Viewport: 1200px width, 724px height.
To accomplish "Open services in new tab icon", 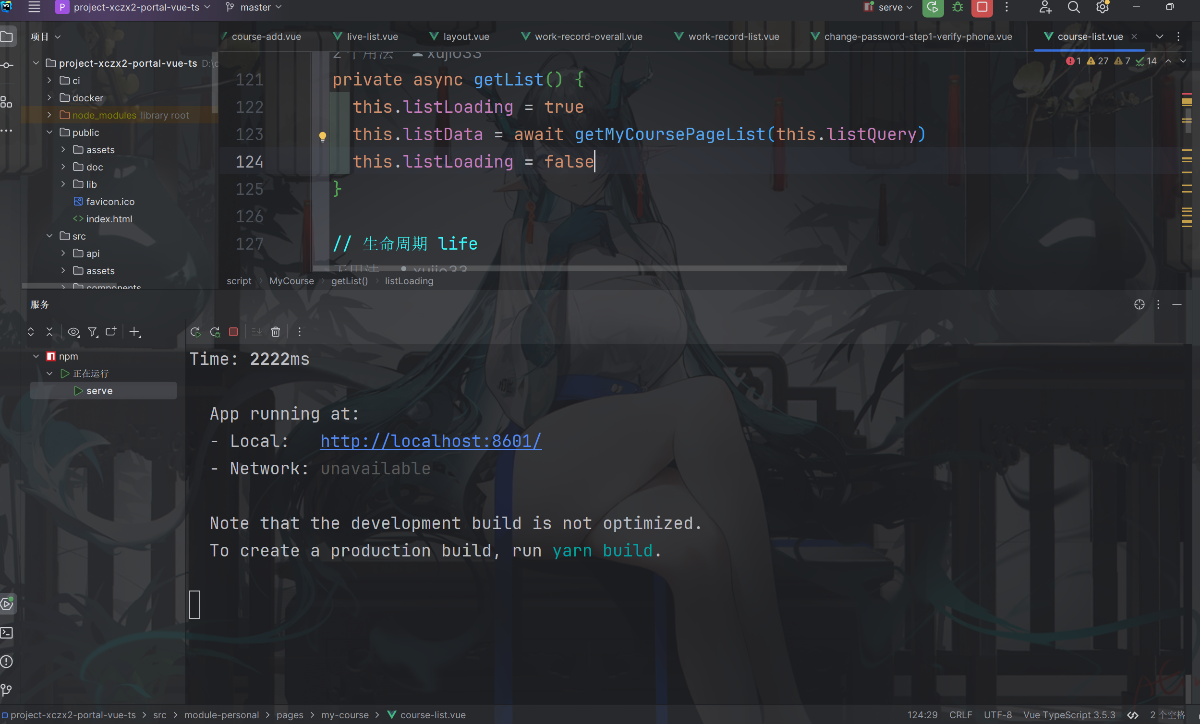I will [x=111, y=332].
